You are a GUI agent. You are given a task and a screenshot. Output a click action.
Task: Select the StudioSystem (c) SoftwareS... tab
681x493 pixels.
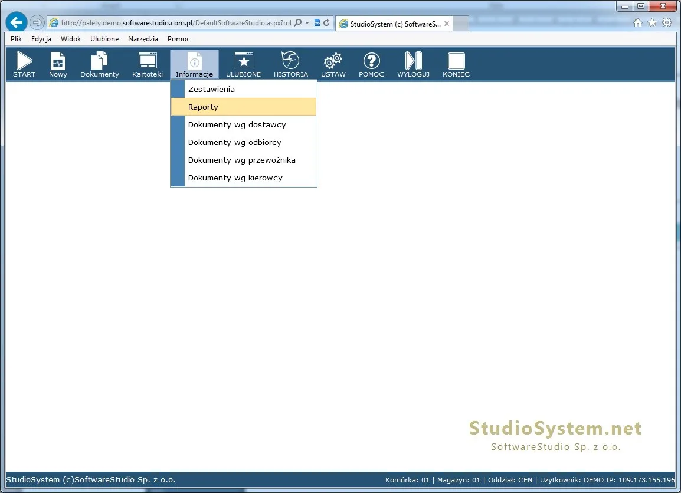[395, 24]
